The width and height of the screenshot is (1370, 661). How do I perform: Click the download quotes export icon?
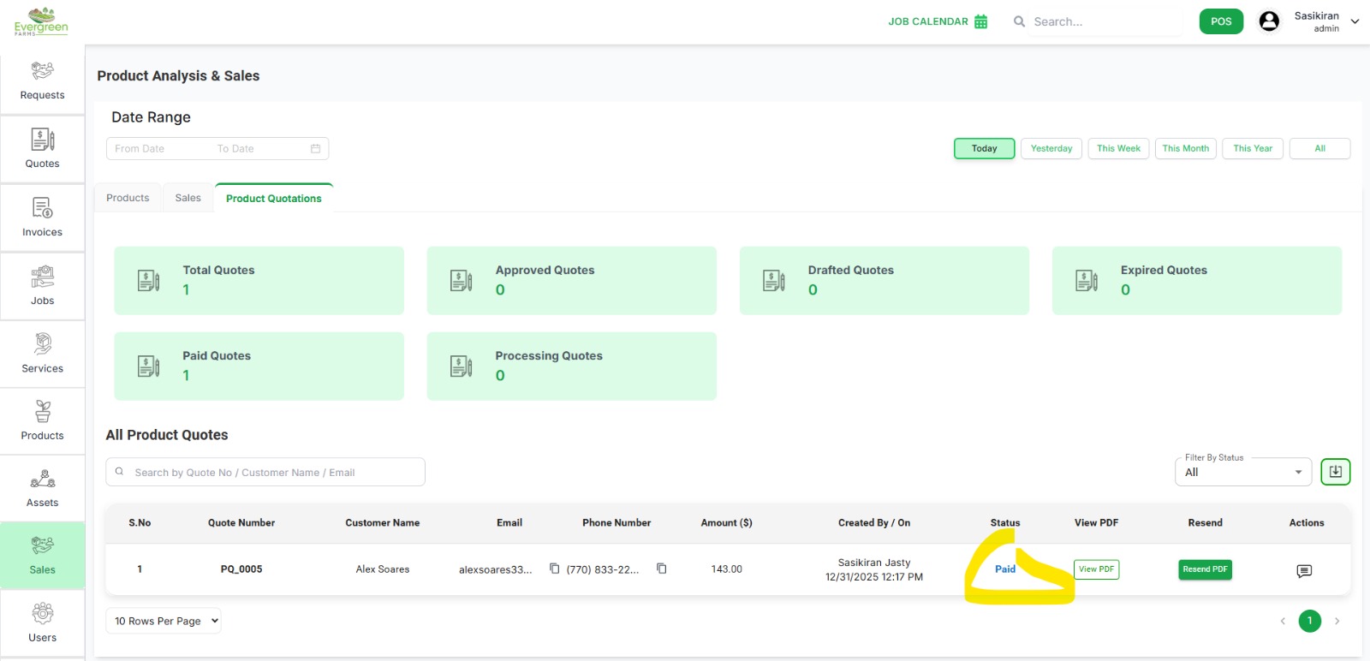coord(1335,472)
